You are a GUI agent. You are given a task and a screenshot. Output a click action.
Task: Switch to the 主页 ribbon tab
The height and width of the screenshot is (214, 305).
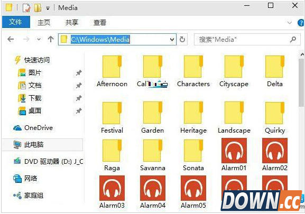click(x=44, y=22)
